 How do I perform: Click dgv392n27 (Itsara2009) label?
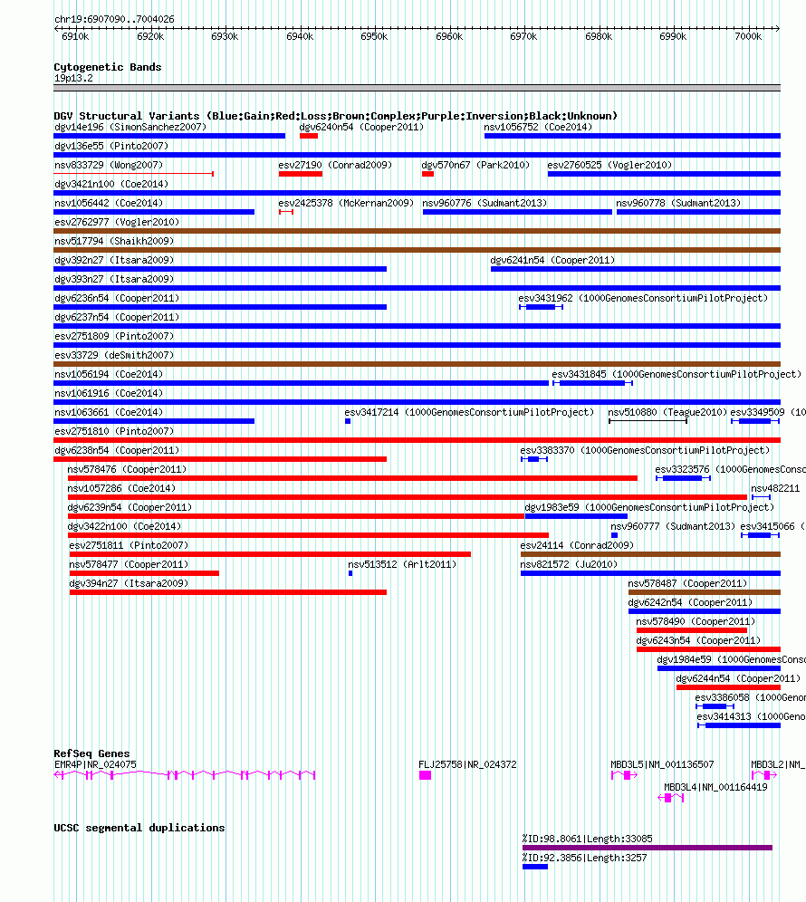click(x=114, y=260)
